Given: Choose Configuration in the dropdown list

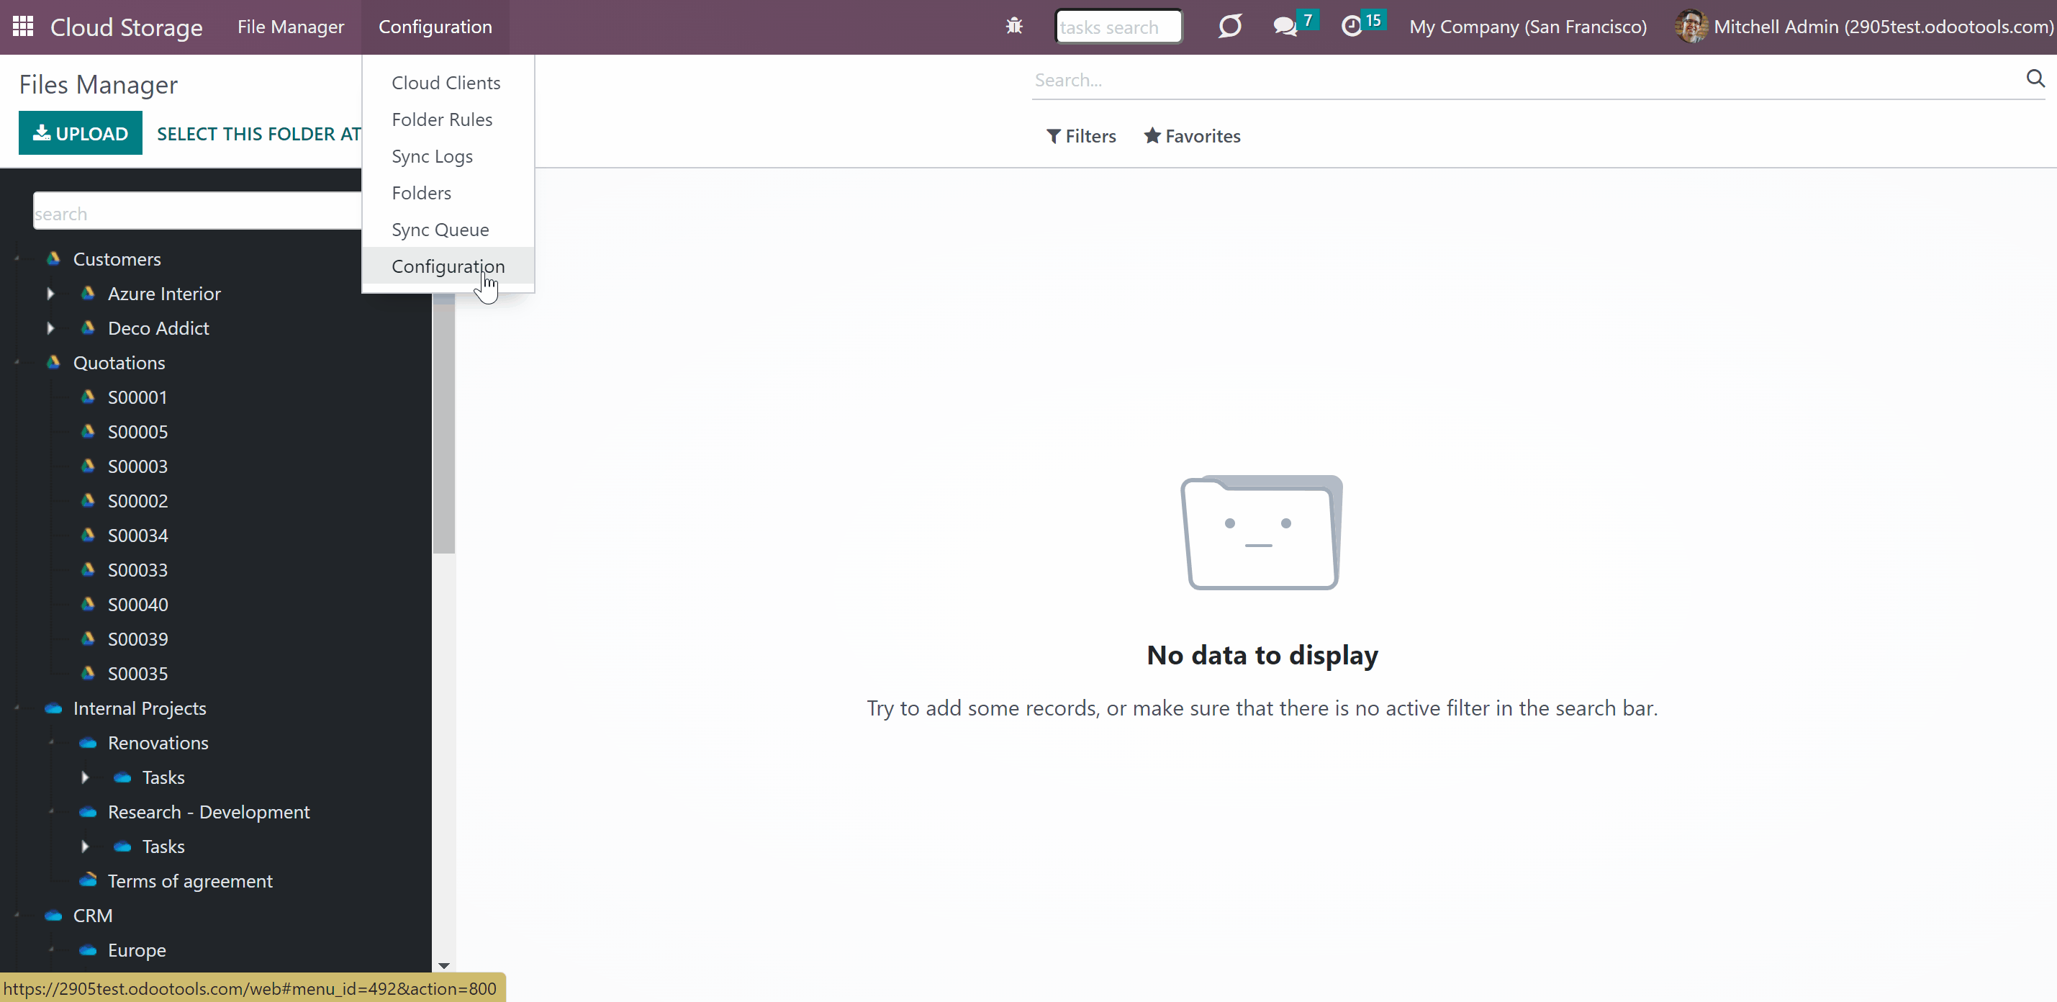Looking at the screenshot, I should click(448, 266).
